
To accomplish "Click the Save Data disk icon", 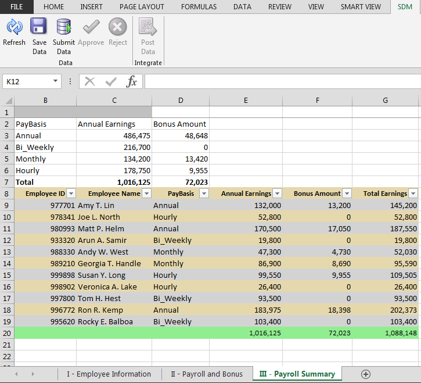I will (x=39, y=27).
